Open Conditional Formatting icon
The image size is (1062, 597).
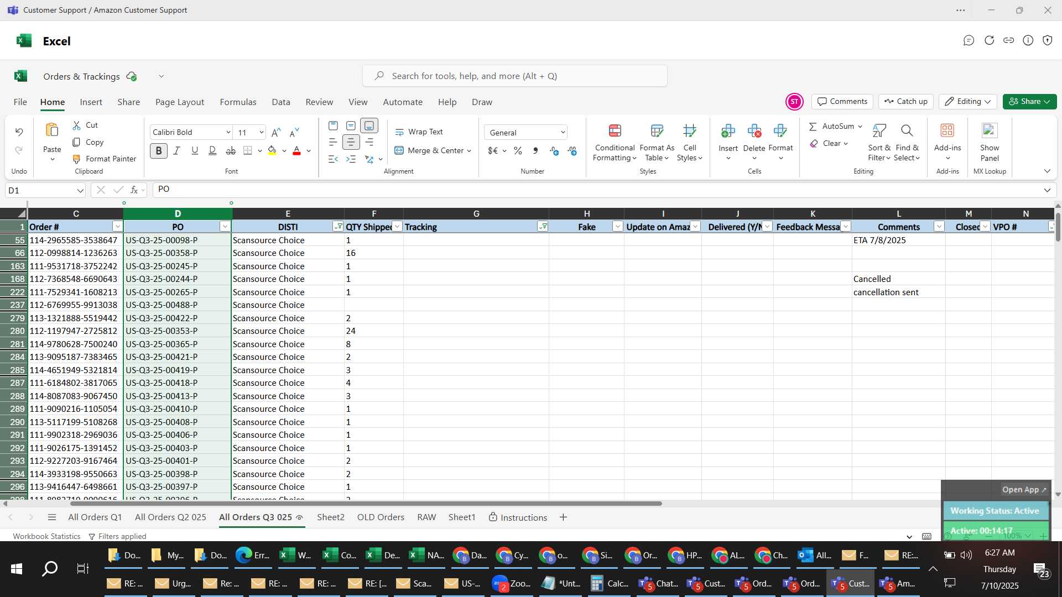[x=615, y=130]
